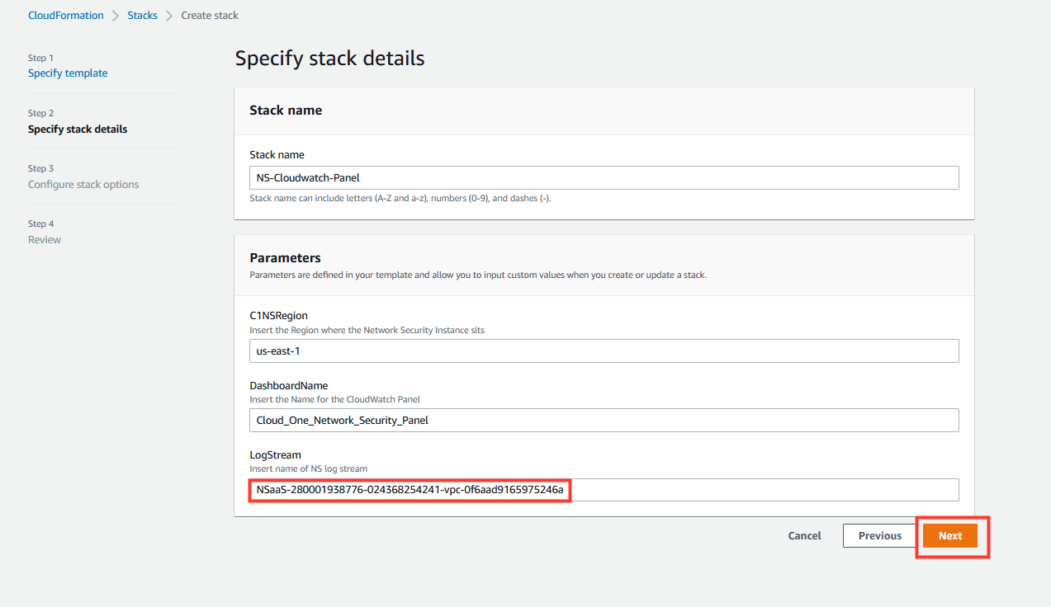Click the LogStream parameter label

coord(276,454)
